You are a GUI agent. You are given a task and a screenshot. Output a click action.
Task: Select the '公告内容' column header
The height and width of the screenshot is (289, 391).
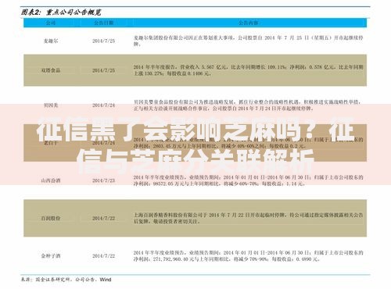(x=248, y=23)
